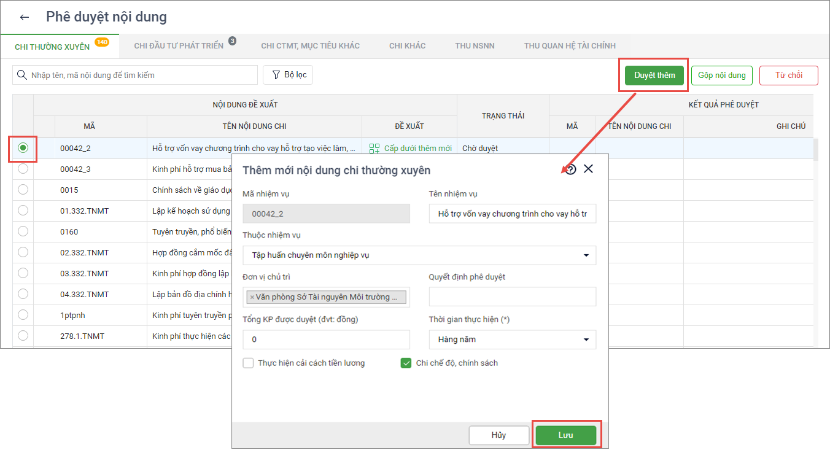
Task: Click the Cấp dưới thêm mới icon
Action: pyautogui.click(x=374, y=149)
